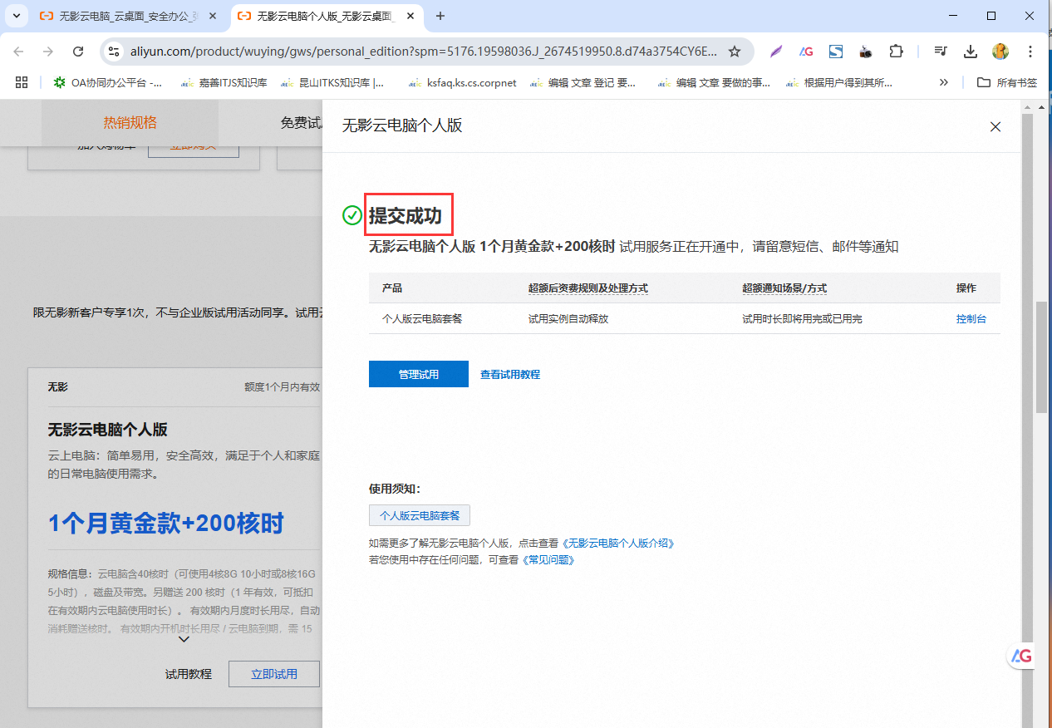Screen dimensions: 1052x728
Task: Open the 根据用户得到其所 bookmark
Action: click(x=839, y=82)
